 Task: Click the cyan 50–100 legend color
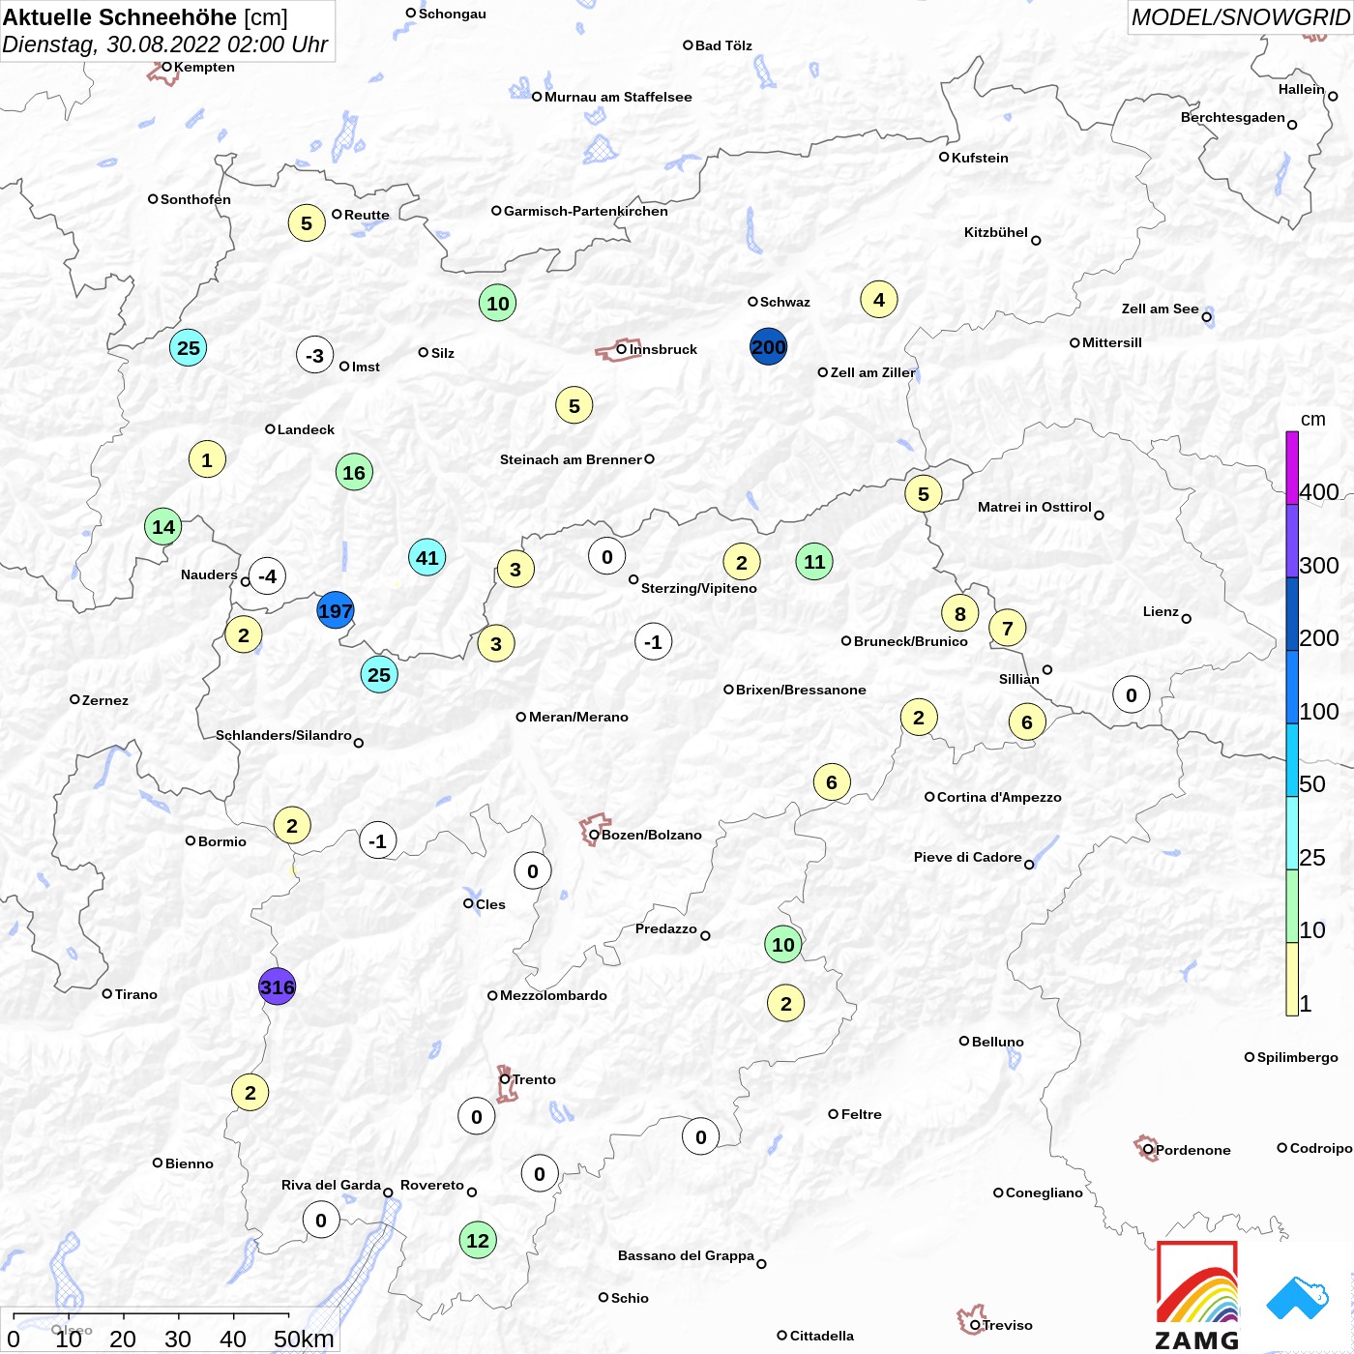[1292, 760]
